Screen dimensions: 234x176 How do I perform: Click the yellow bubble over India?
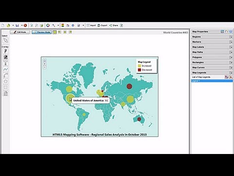coord(123,104)
